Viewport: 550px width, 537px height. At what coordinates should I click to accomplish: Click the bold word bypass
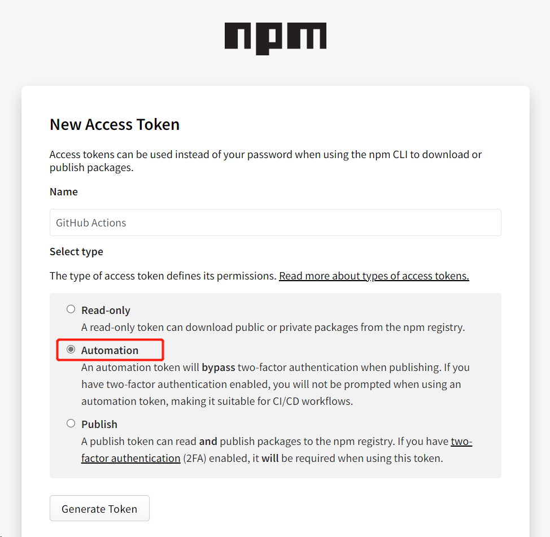coord(218,368)
